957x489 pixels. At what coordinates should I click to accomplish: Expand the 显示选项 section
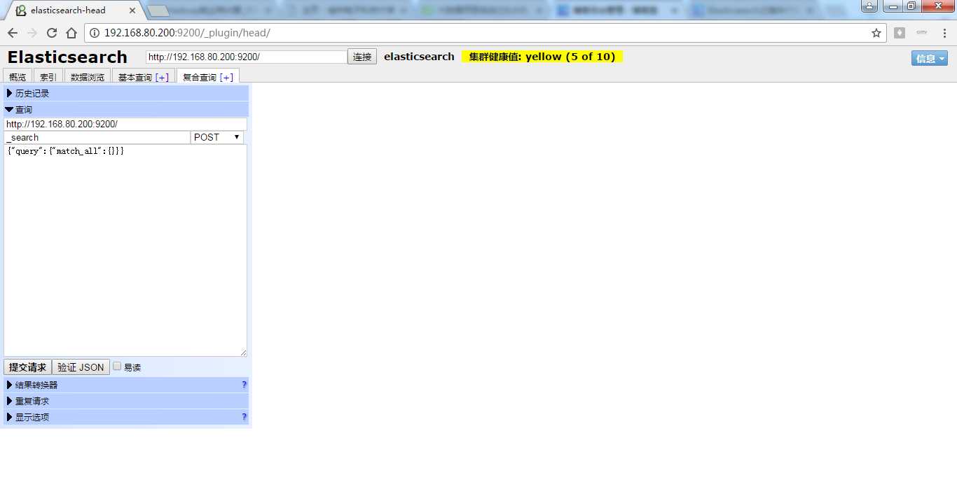126,417
